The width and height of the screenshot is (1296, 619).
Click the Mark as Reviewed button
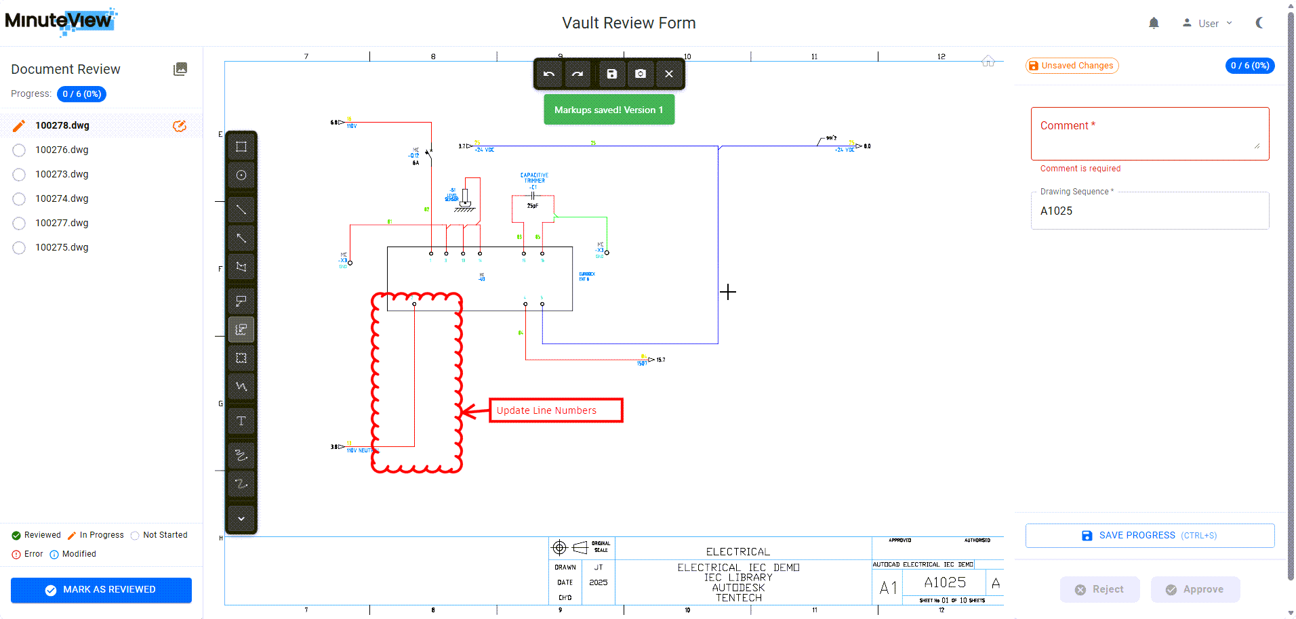pyautogui.click(x=101, y=590)
